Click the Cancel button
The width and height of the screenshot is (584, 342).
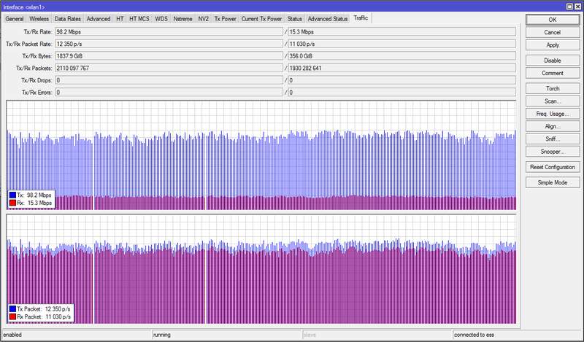(x=553, y=32)
